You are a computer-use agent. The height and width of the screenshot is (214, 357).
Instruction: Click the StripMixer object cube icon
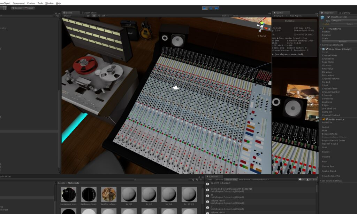coord(322,17)
